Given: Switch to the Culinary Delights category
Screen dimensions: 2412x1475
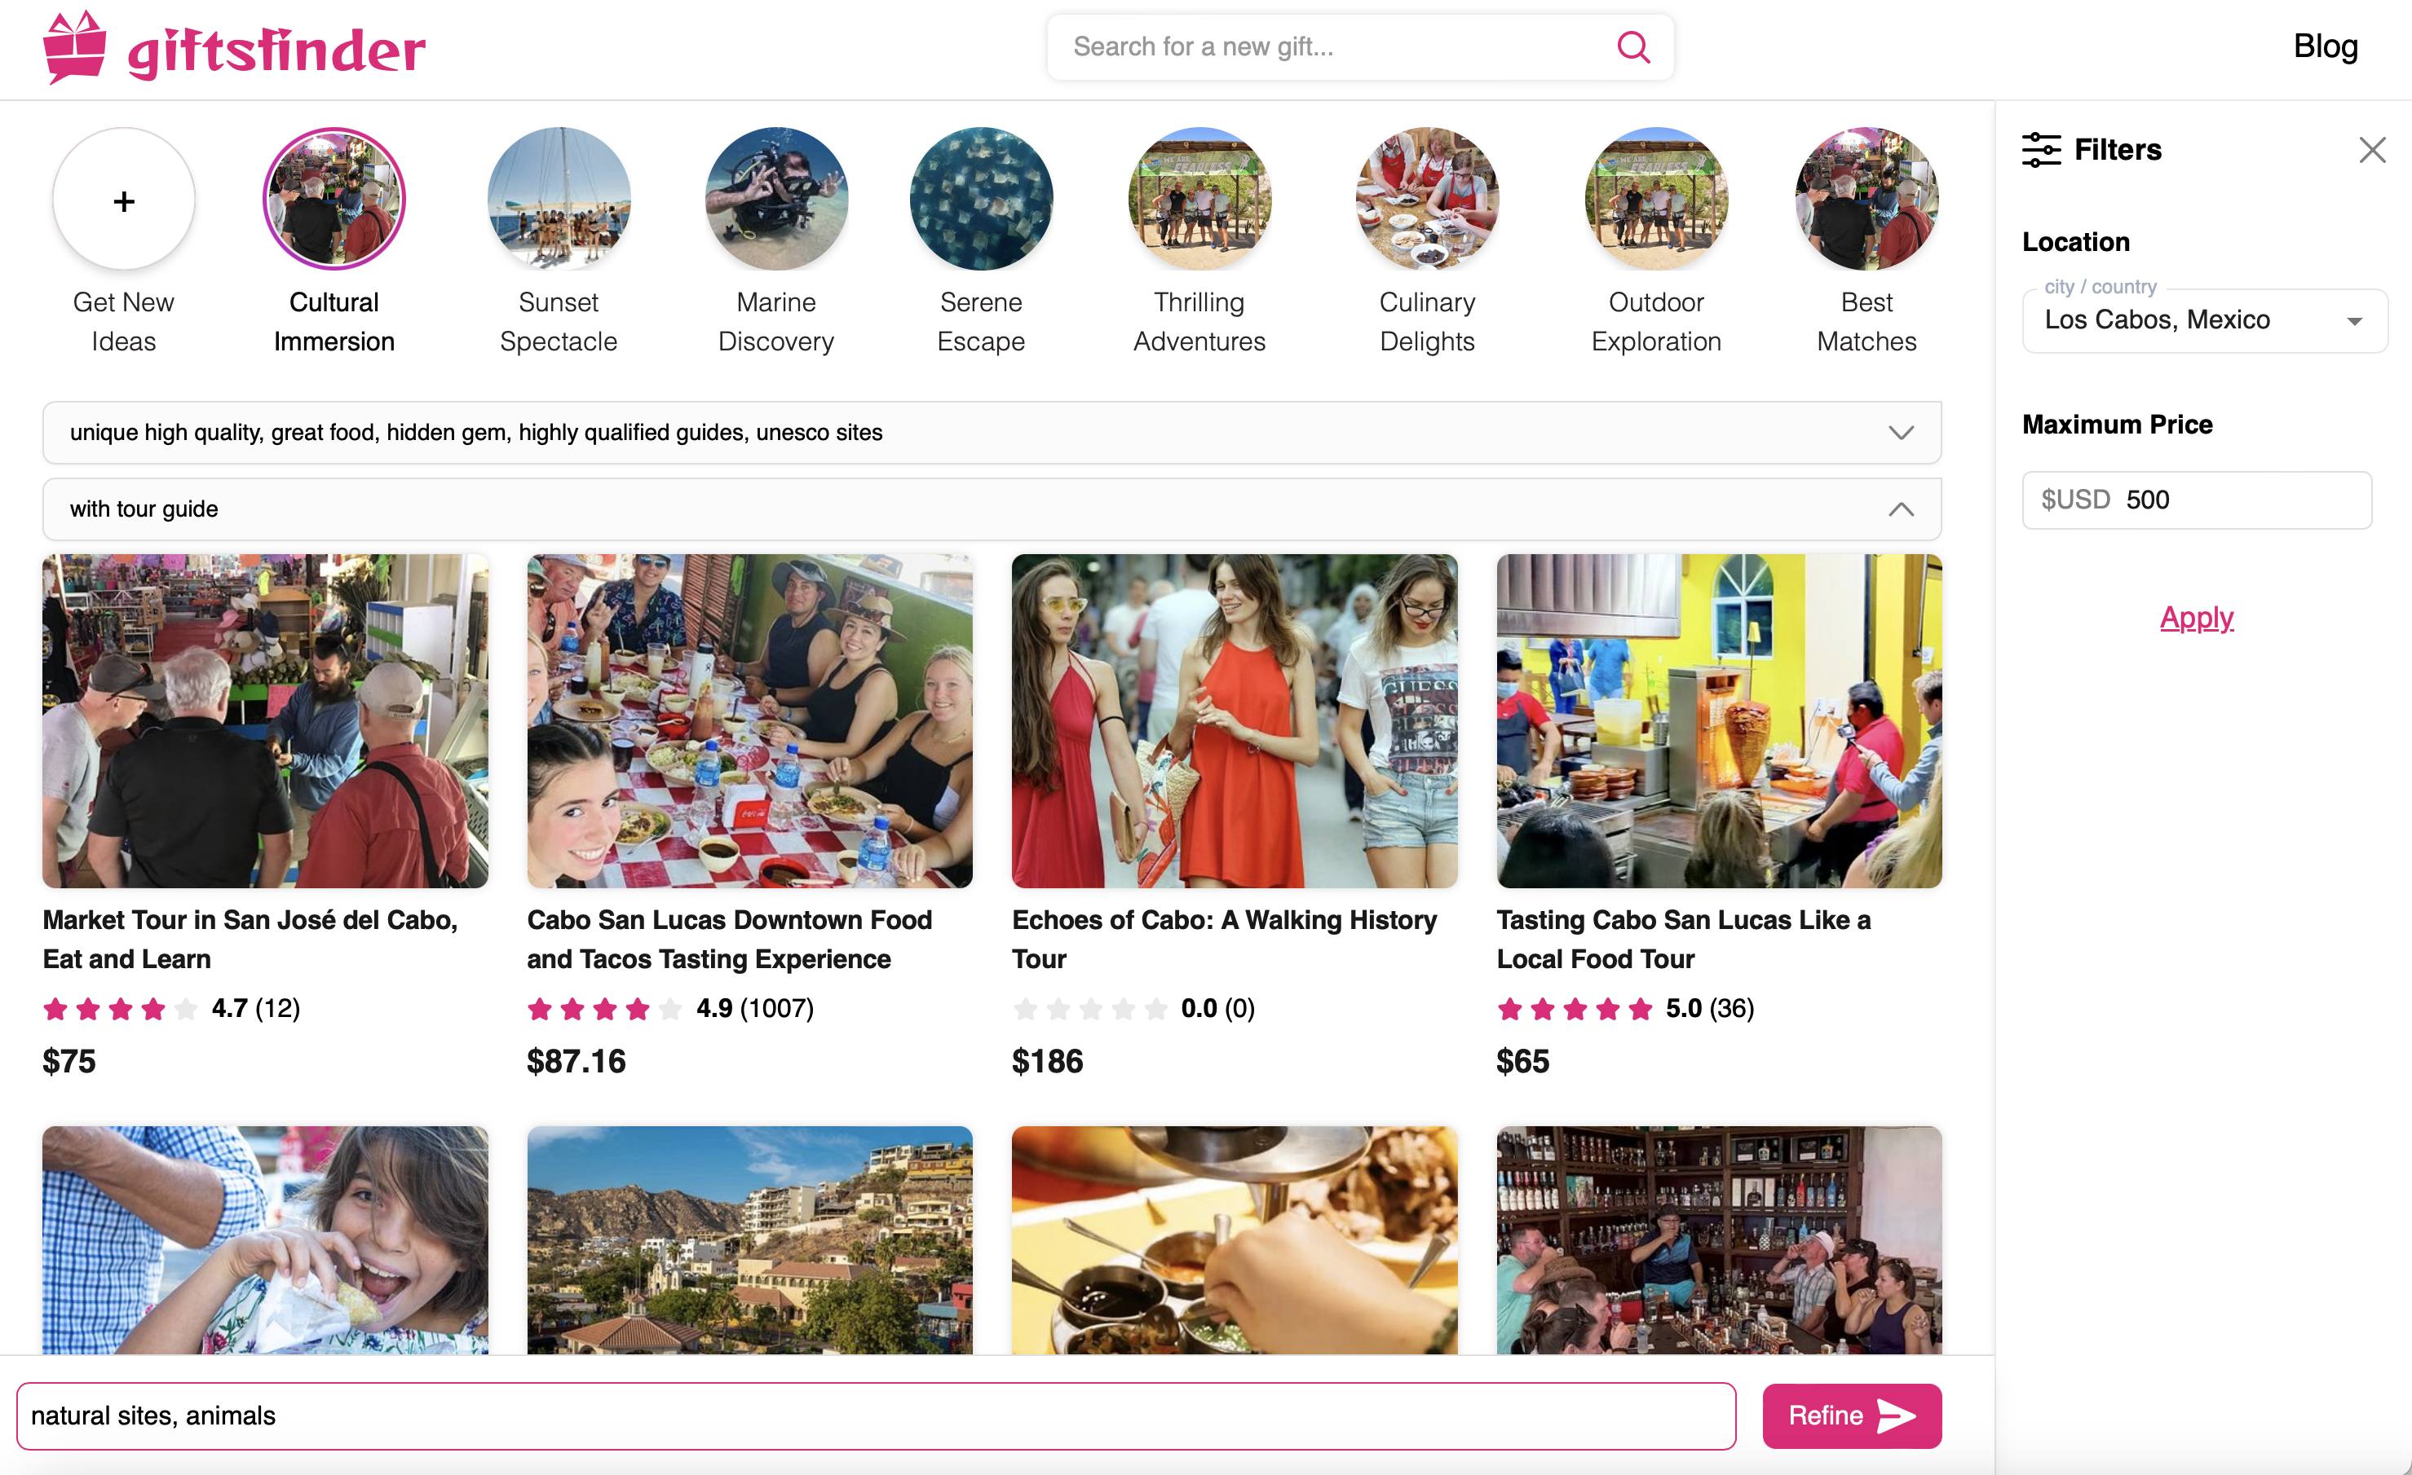Looking at the screenshot, I should [1426, 199].
